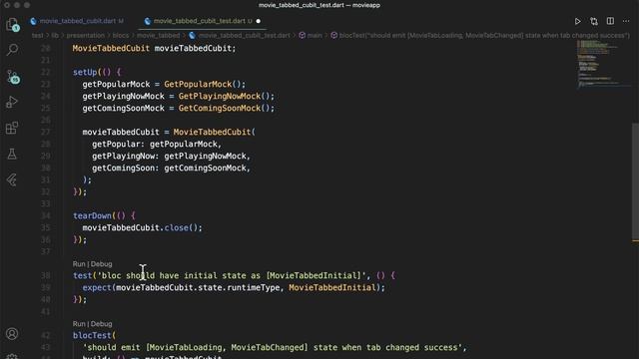Open changes compare icon in editor toolbar
Viewport: 639px width, 359px height.
click(594, 21)
